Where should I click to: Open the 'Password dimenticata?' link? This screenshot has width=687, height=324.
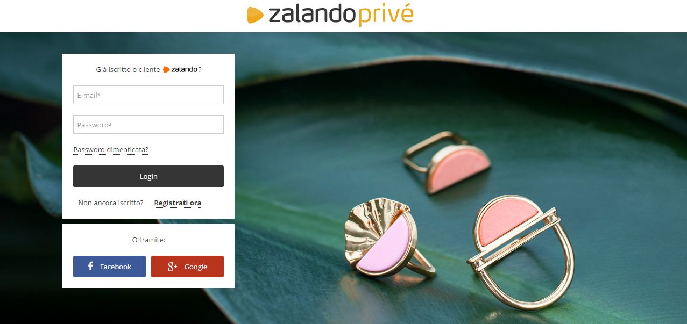(x=111, y=150)
